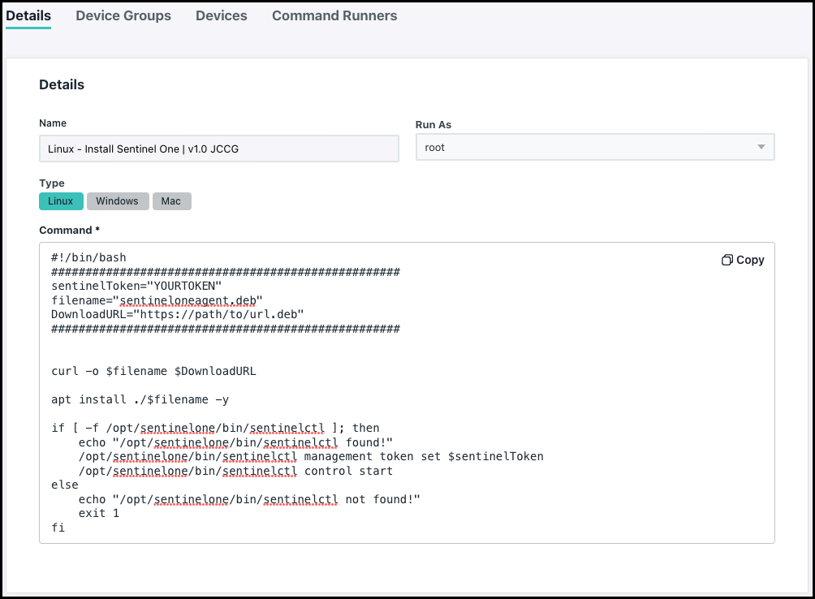Place cursor on the exit 1 line

point(98,513)
